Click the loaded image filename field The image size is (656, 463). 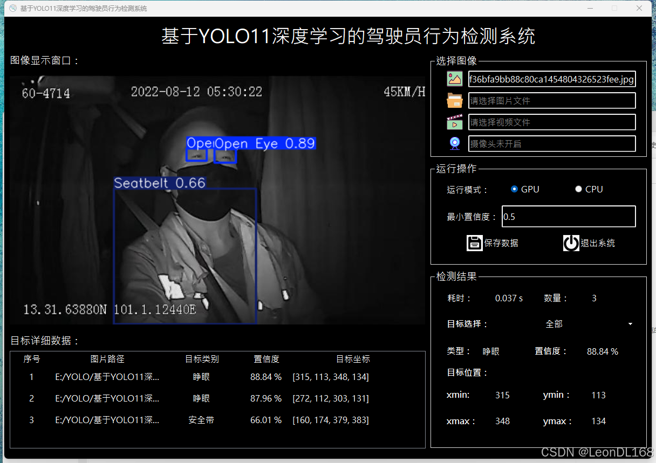tap(552, 79)
